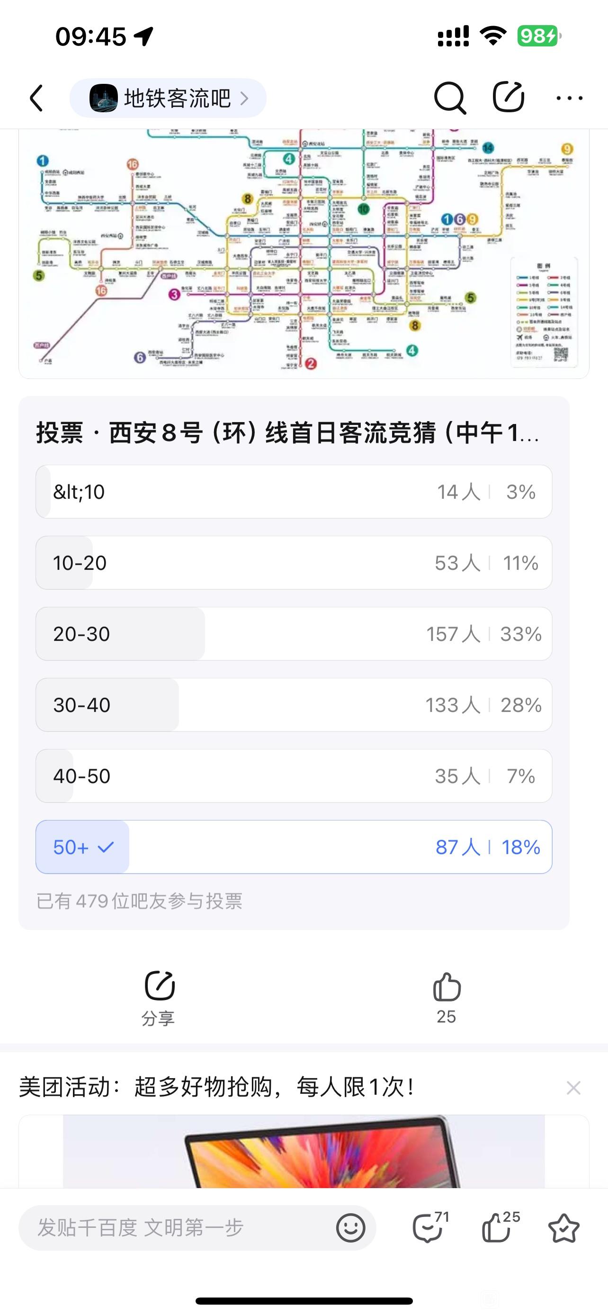Tap the back arrow icon
608x1316 pixels.
[36, 98]
